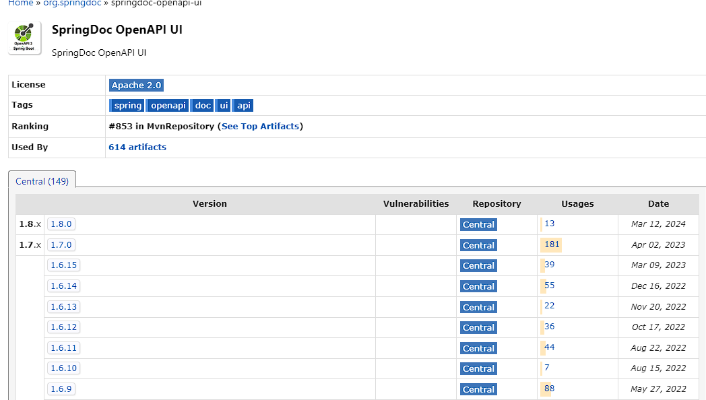
Task: Open version 1.6.10
Action: [x=63, y=368]
